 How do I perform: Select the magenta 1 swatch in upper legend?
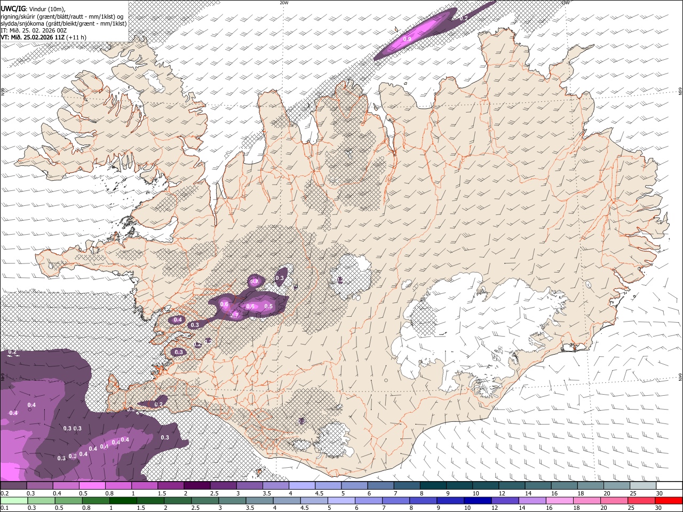click(145, 486)
